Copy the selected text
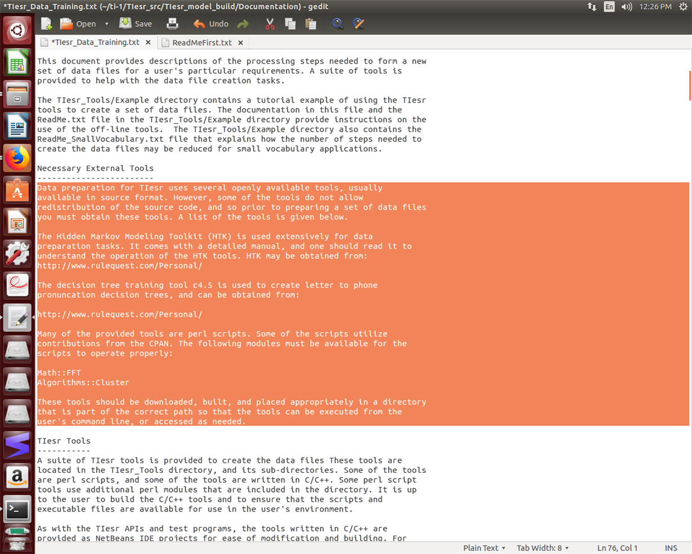Image resolution: width=692 pixels, height=554 pixels. click(x=290, y=24)
